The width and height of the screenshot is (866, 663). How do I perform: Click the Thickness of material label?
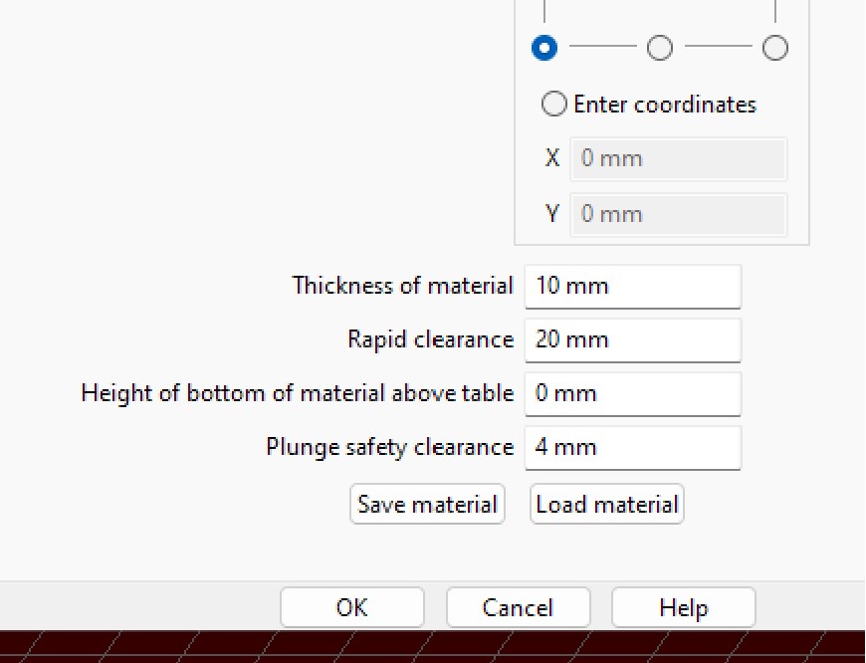402,286
